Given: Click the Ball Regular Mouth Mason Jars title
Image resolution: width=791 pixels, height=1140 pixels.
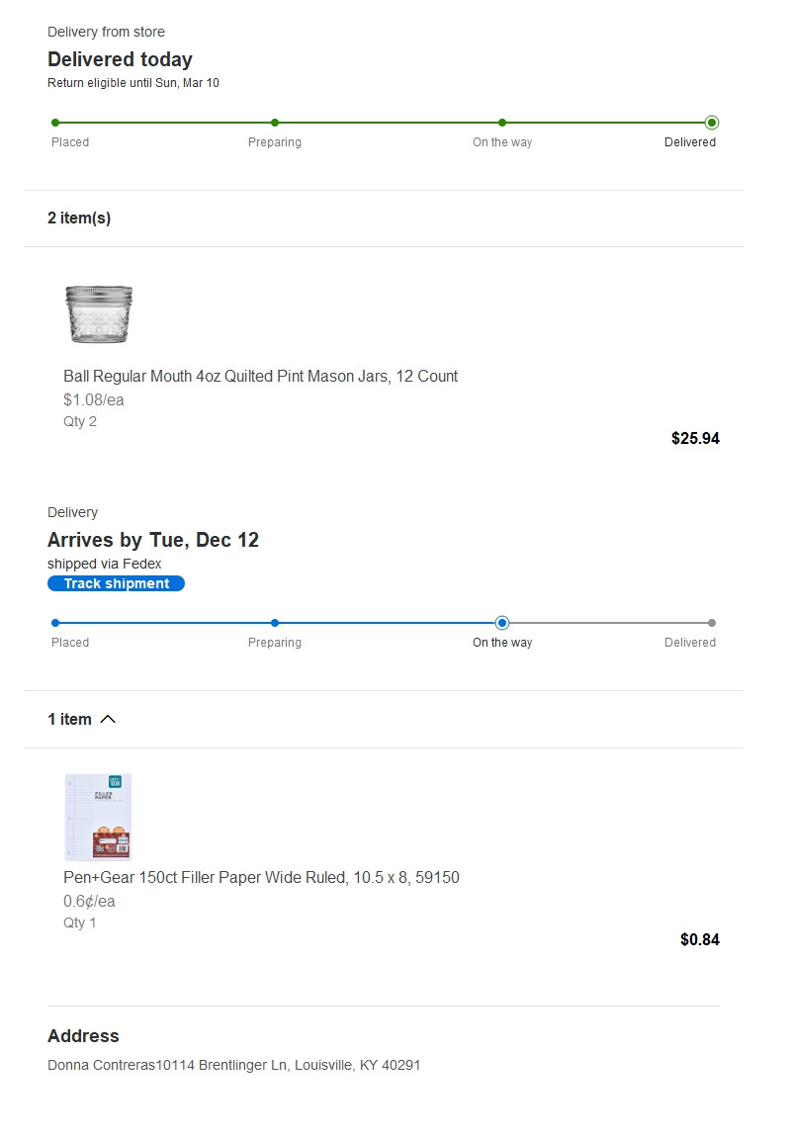Looking at the screenshot, I should (x=260, y=376).
